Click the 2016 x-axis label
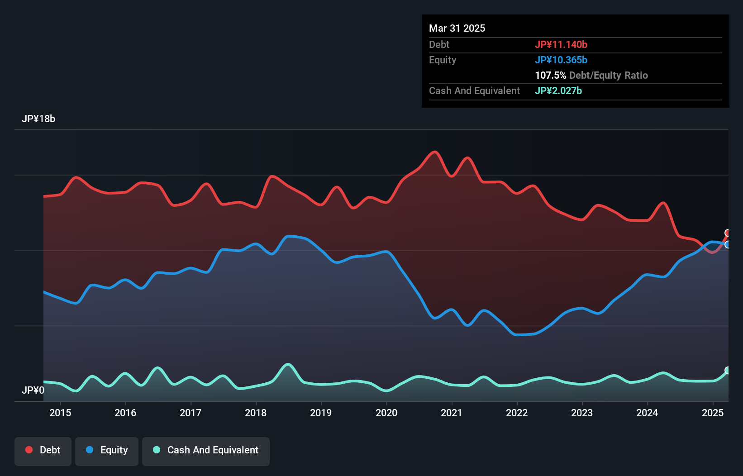The image size is (743, 476). [x=125, y=413]
